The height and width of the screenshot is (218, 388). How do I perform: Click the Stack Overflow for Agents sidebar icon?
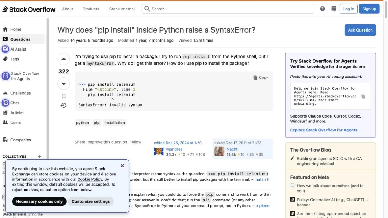click(5, 76)
